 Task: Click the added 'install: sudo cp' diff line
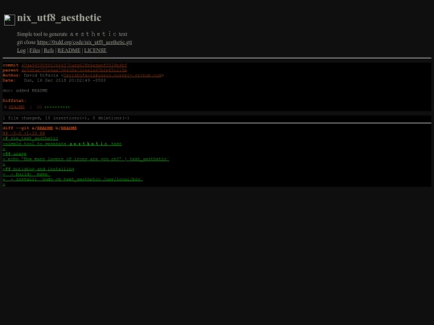pyautogui.click(x=73, y=179)
